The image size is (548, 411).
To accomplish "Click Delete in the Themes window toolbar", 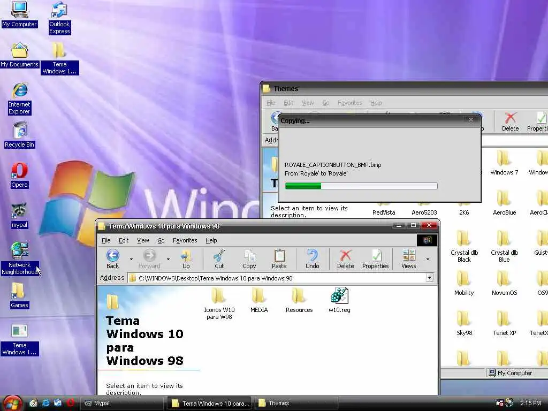I will pyautogui.click(x=510, y=121).
